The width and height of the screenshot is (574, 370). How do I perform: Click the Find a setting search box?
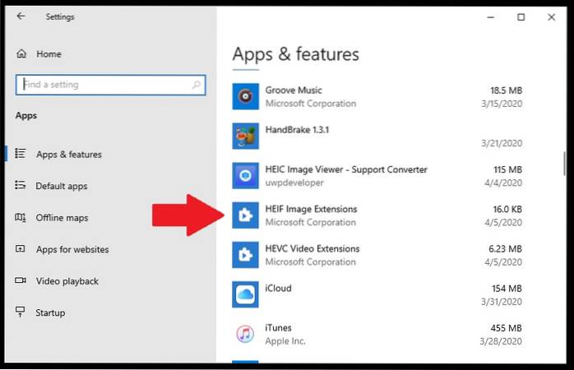point(103,84)
